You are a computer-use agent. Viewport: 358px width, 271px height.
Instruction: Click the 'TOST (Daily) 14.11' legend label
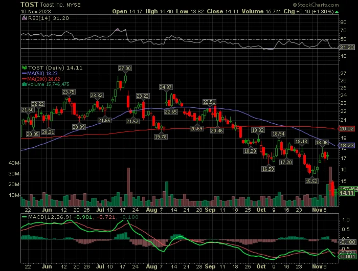pos(55,67)
